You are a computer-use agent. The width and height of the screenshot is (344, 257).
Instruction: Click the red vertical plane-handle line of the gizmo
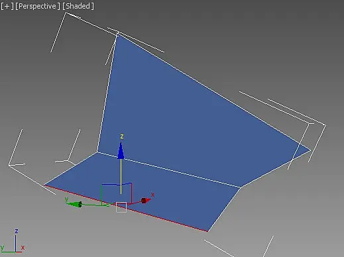(132, 193)
